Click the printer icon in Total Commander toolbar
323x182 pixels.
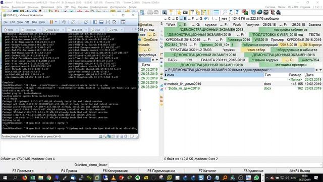point(150,12)
